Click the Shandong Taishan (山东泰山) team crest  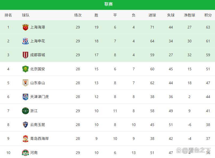tap(25, 83)
